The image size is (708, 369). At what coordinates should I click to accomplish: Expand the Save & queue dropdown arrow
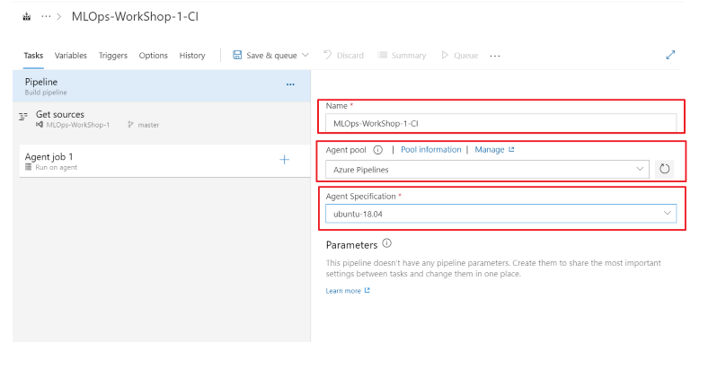(305, 55)
